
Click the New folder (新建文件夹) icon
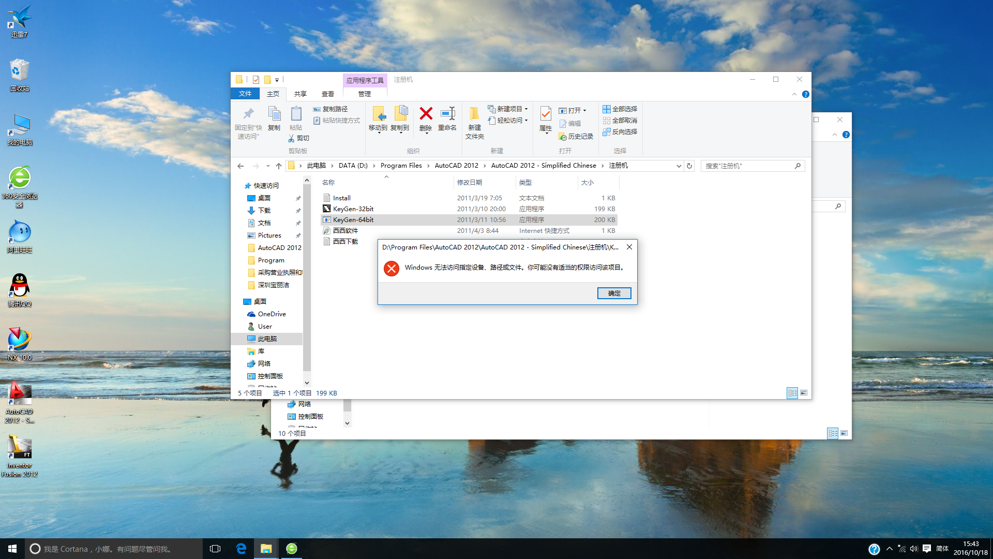click(x=474, y=113)
